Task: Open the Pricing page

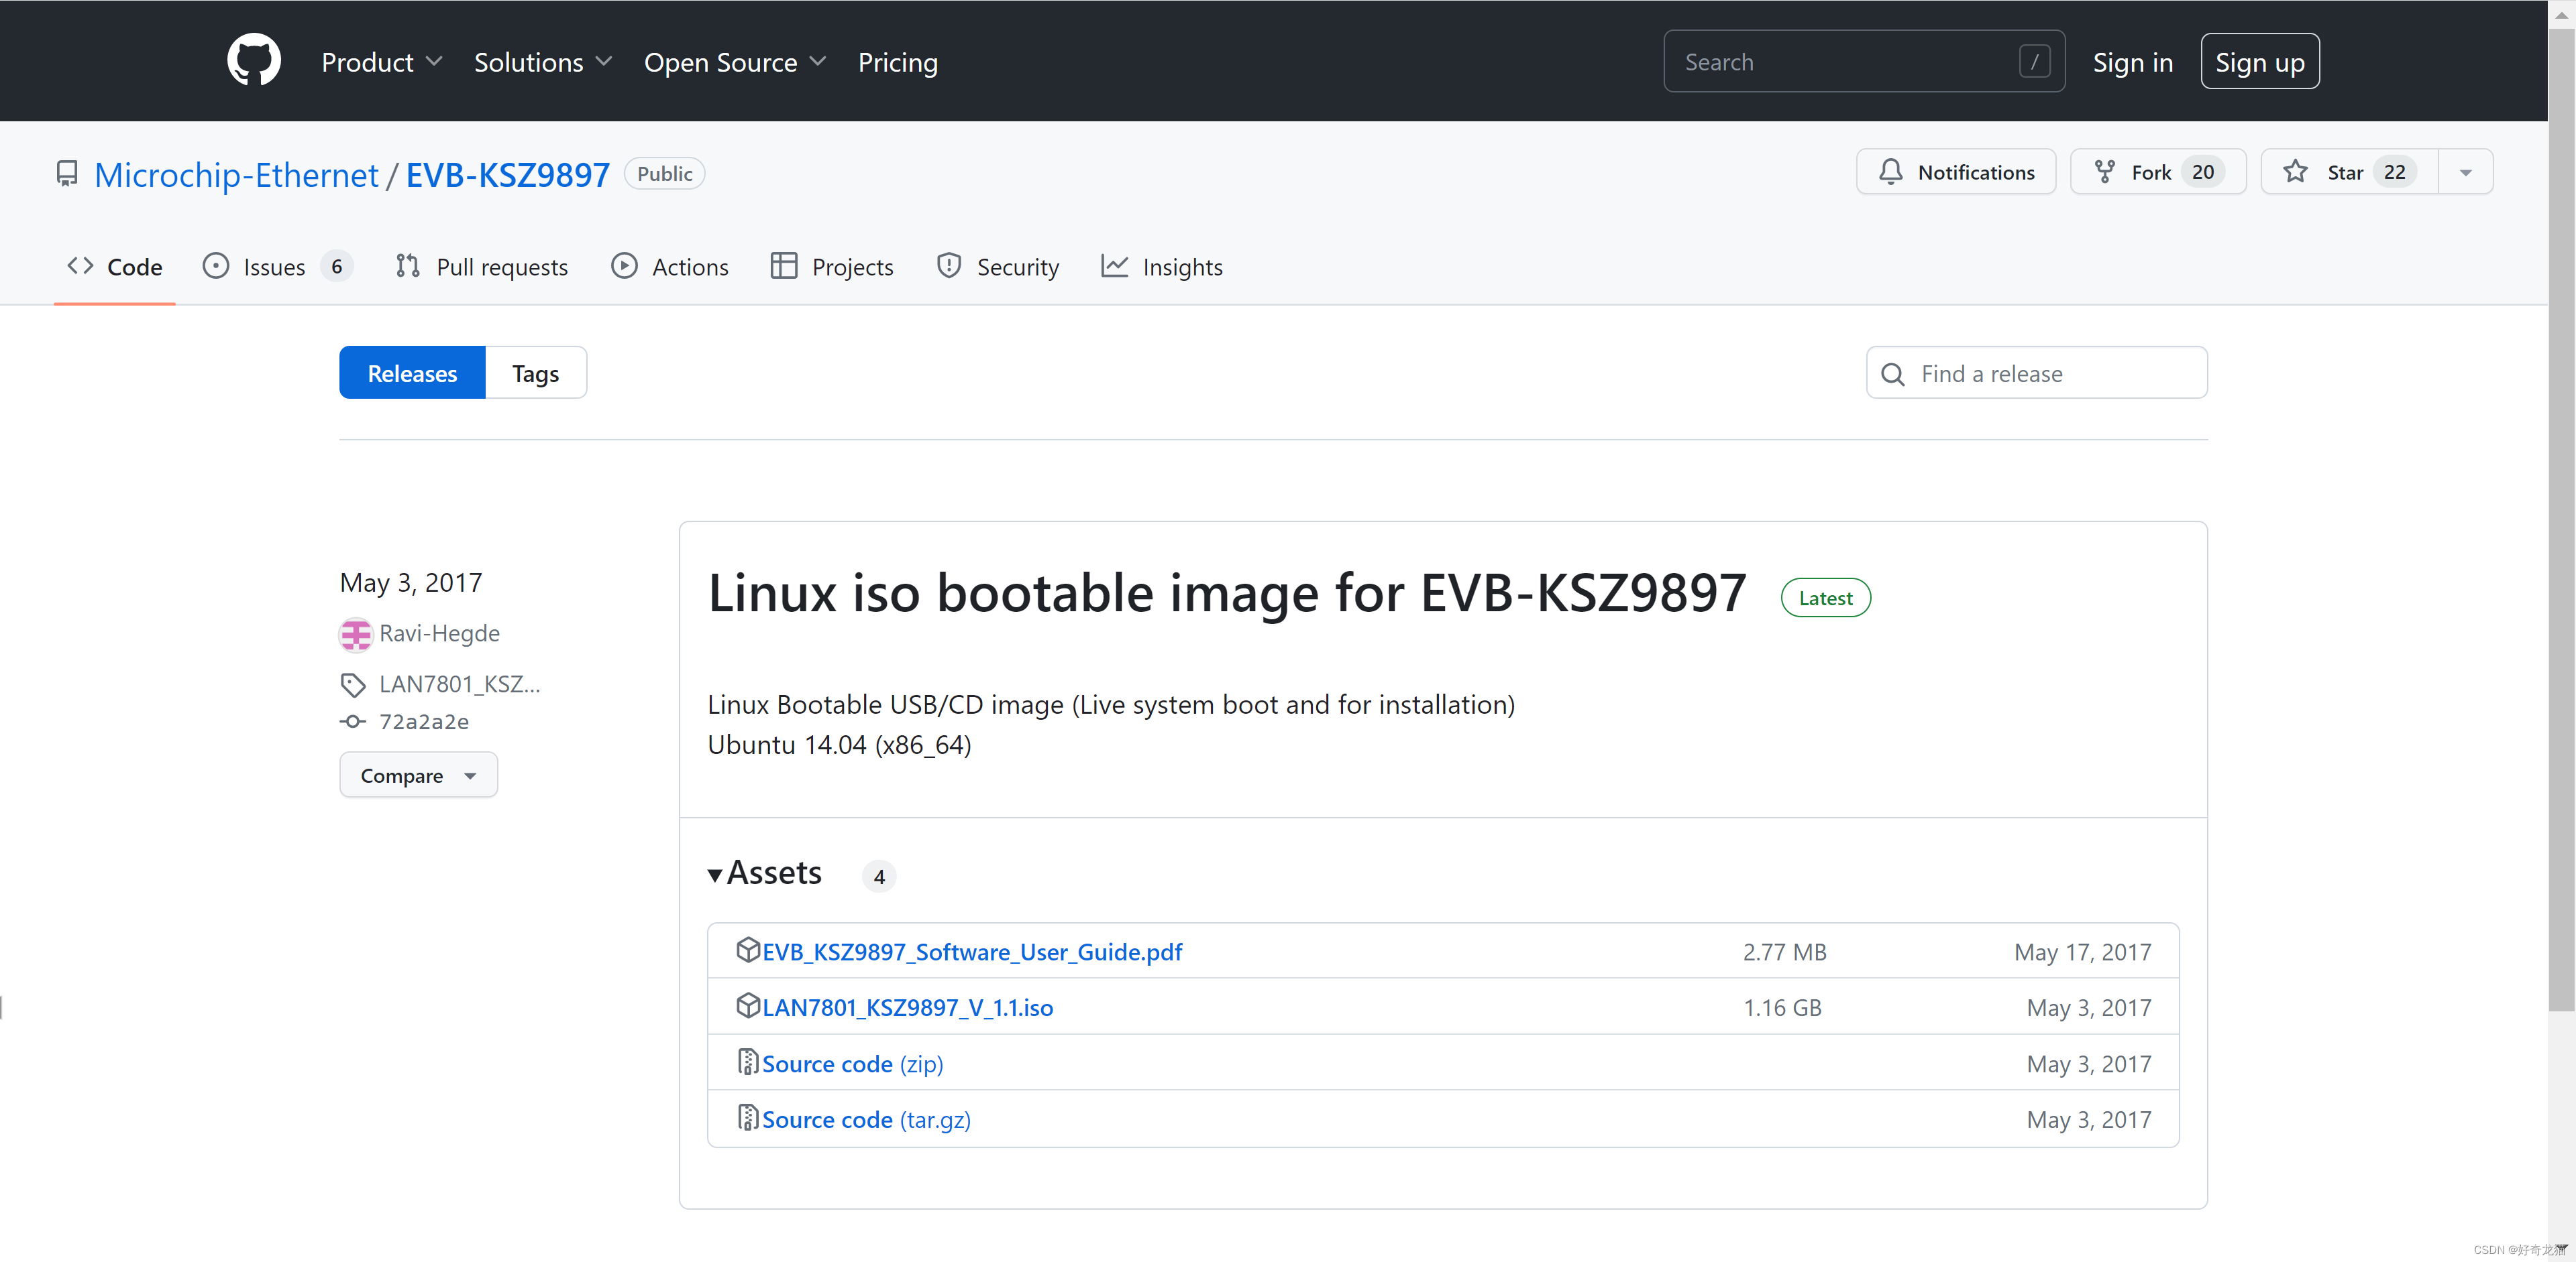Action: [897, 62]
